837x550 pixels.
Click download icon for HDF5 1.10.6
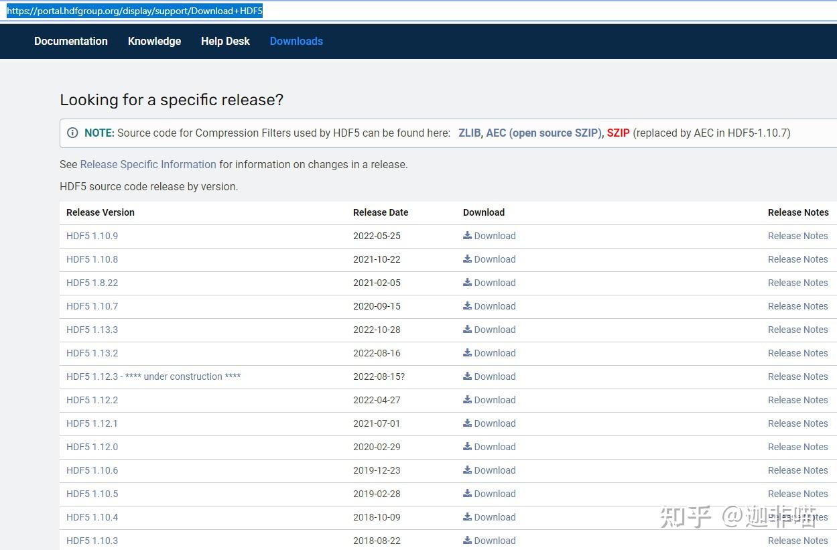click(x=467, y=470)
